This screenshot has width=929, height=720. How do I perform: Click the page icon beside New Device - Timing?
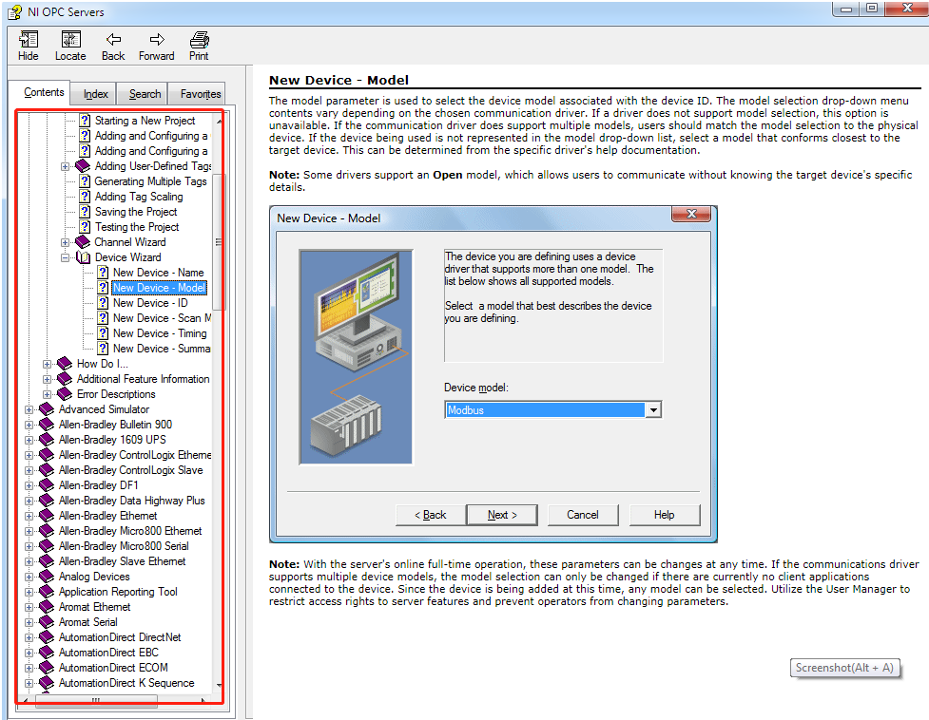coord(103,333)
